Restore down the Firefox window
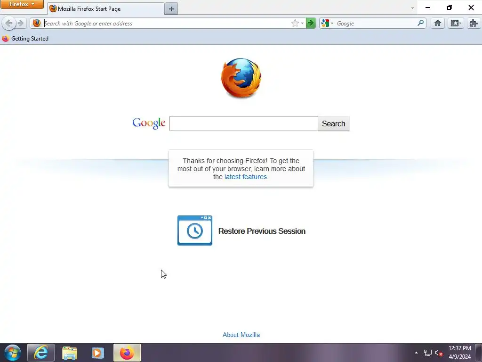The width and height of the screenshot is (482, 362). point(450,8)
